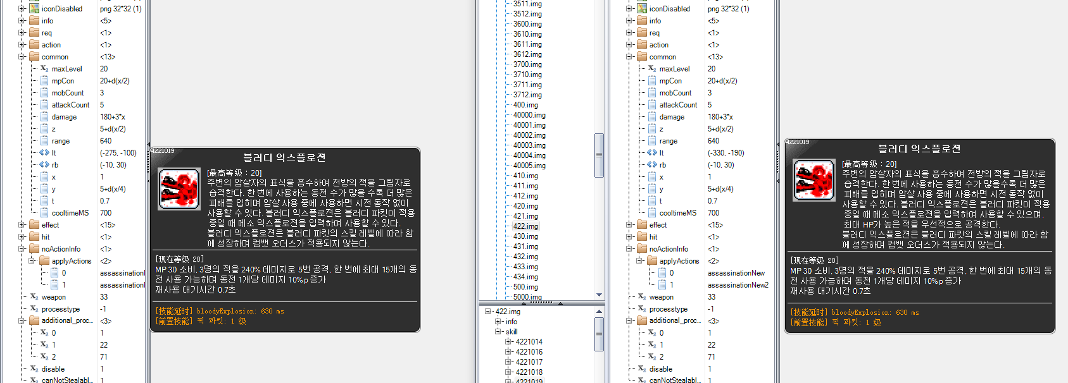
Task: Click the lt vector icon valued (-275, -100)
Action: point(44,153)
